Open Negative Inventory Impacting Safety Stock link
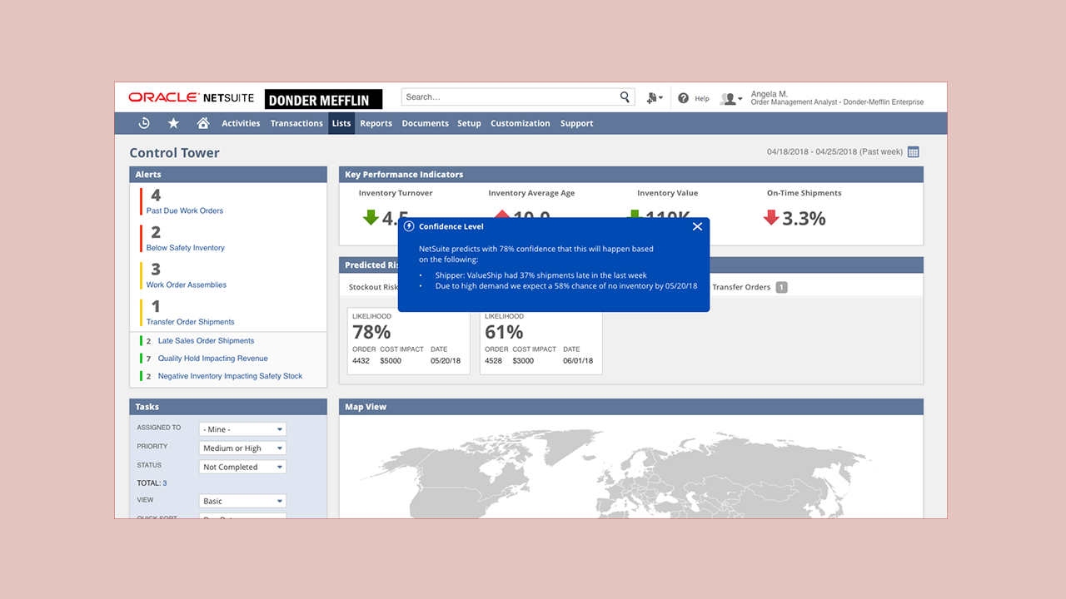Screen dimensions: 1066x599 (231, 376)
